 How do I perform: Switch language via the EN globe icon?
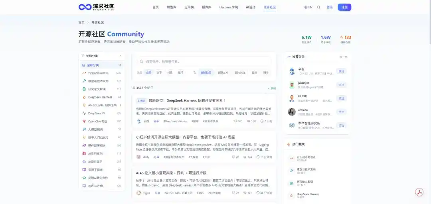coord(308,8)
